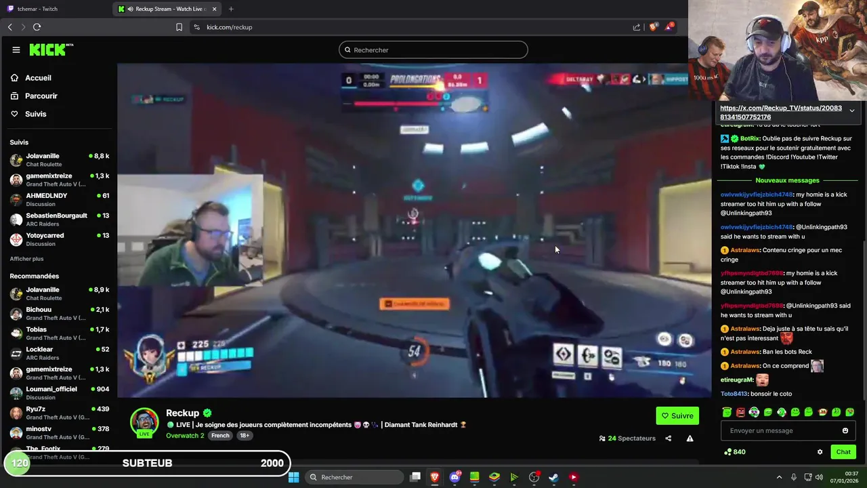
Task: Jump to Nouveaux messages in chat
Action: pyautogui.click(x=787, y=180)
